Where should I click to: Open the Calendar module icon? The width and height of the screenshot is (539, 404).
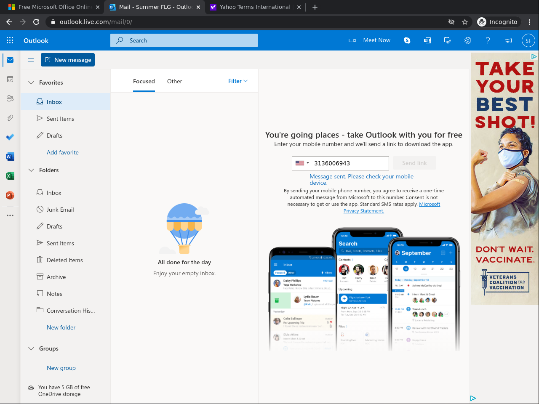click(x=10, y=79)
